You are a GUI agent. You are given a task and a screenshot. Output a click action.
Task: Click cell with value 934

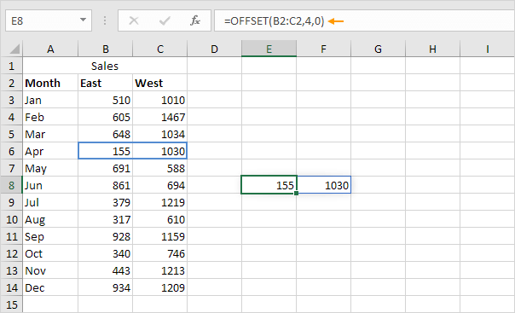pos(106,287)
